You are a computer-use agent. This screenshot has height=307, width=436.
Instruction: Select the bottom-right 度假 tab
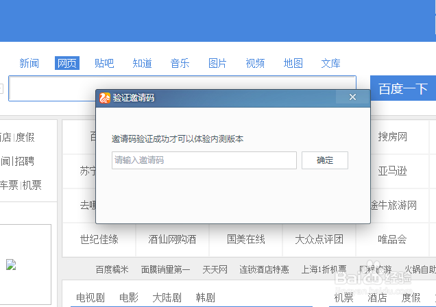coord(411,297)
